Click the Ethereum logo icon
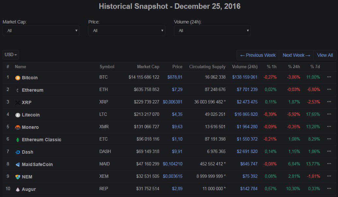 pos(18,90)
